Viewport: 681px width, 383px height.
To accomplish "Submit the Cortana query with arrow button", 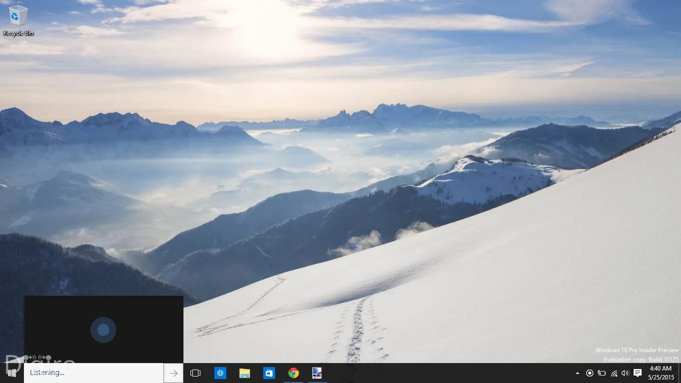I will [x=173, y=373].
